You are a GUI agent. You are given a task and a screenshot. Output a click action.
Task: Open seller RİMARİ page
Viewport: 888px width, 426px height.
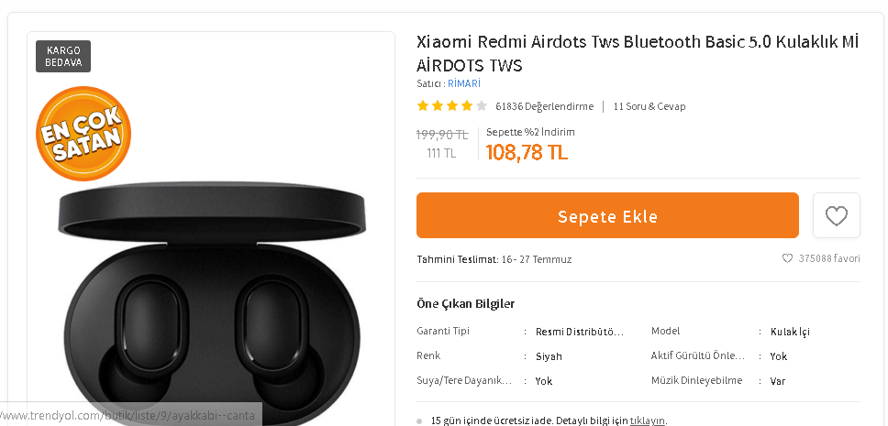pos(464,83)
